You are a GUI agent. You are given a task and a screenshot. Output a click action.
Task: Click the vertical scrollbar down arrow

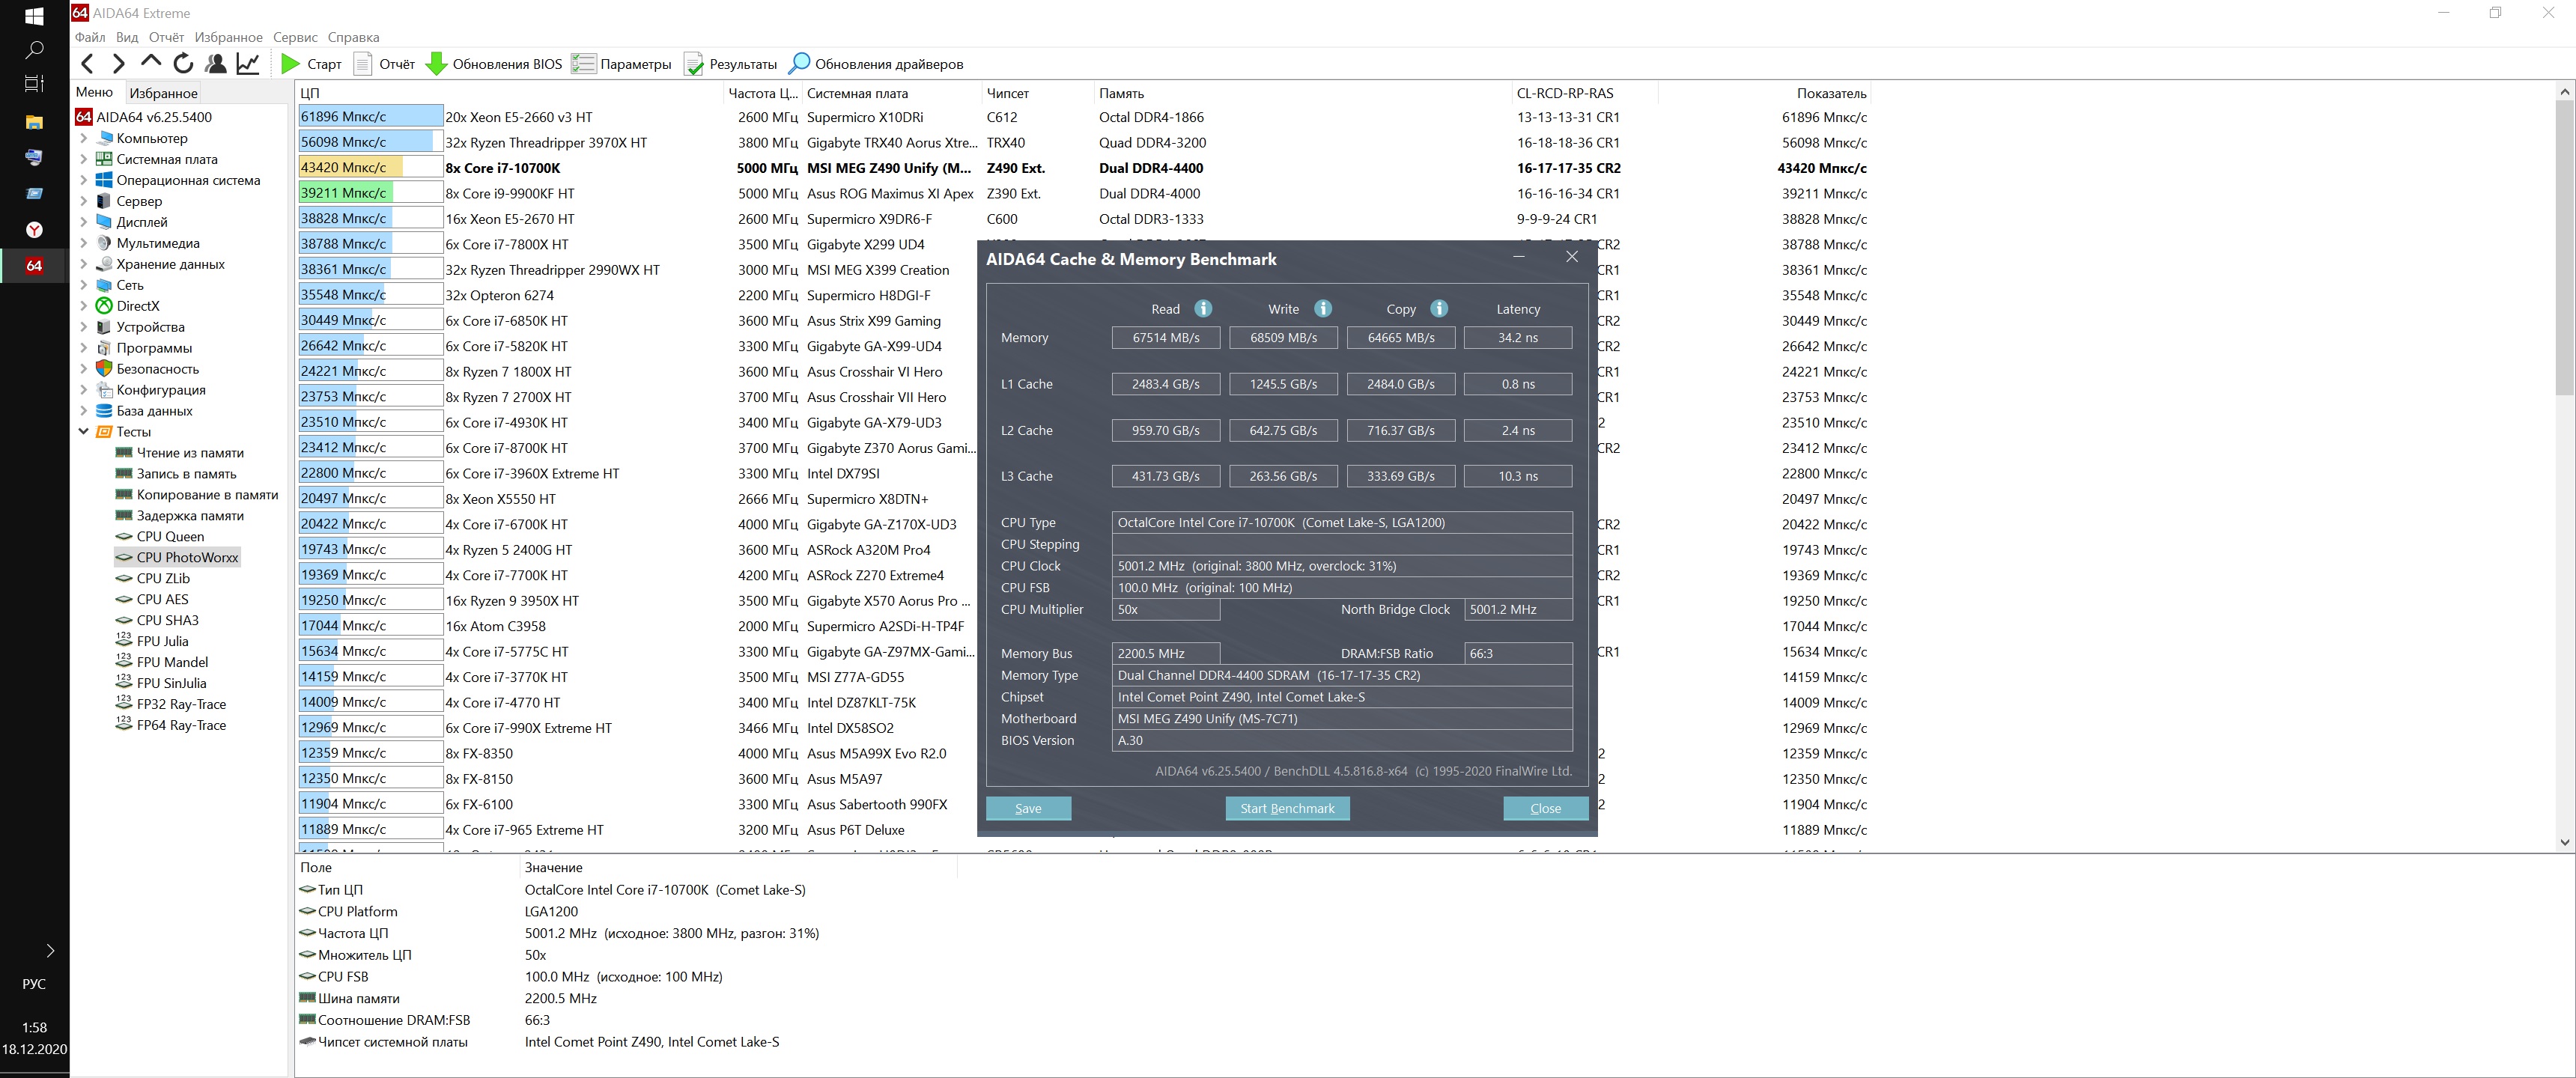point(2564,842)
